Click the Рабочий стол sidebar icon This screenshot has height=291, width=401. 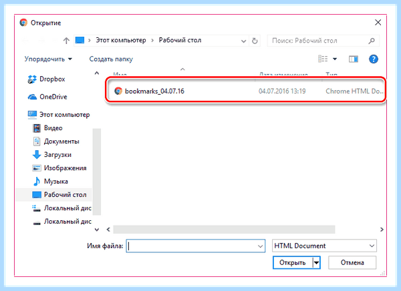[x=37, y=195]
